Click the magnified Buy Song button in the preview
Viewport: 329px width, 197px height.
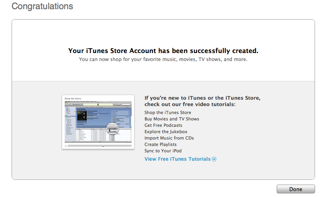tap(113, 130)
